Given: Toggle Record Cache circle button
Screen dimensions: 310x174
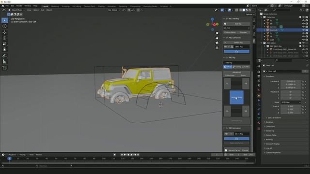Looking at the screenshot, I should (x=226, y=150).
